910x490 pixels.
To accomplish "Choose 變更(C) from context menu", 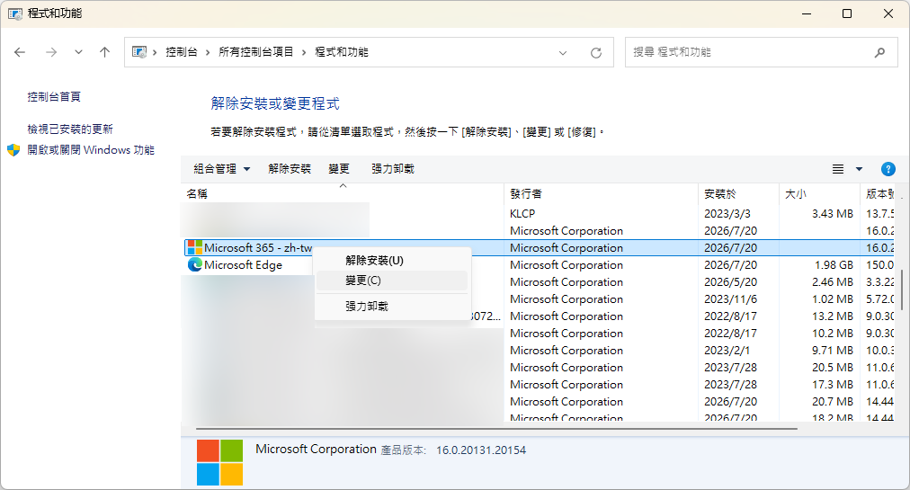I will click(392, 281).
